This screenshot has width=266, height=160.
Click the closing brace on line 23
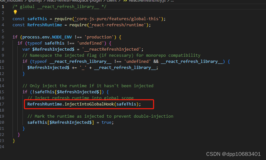point(14,141)
